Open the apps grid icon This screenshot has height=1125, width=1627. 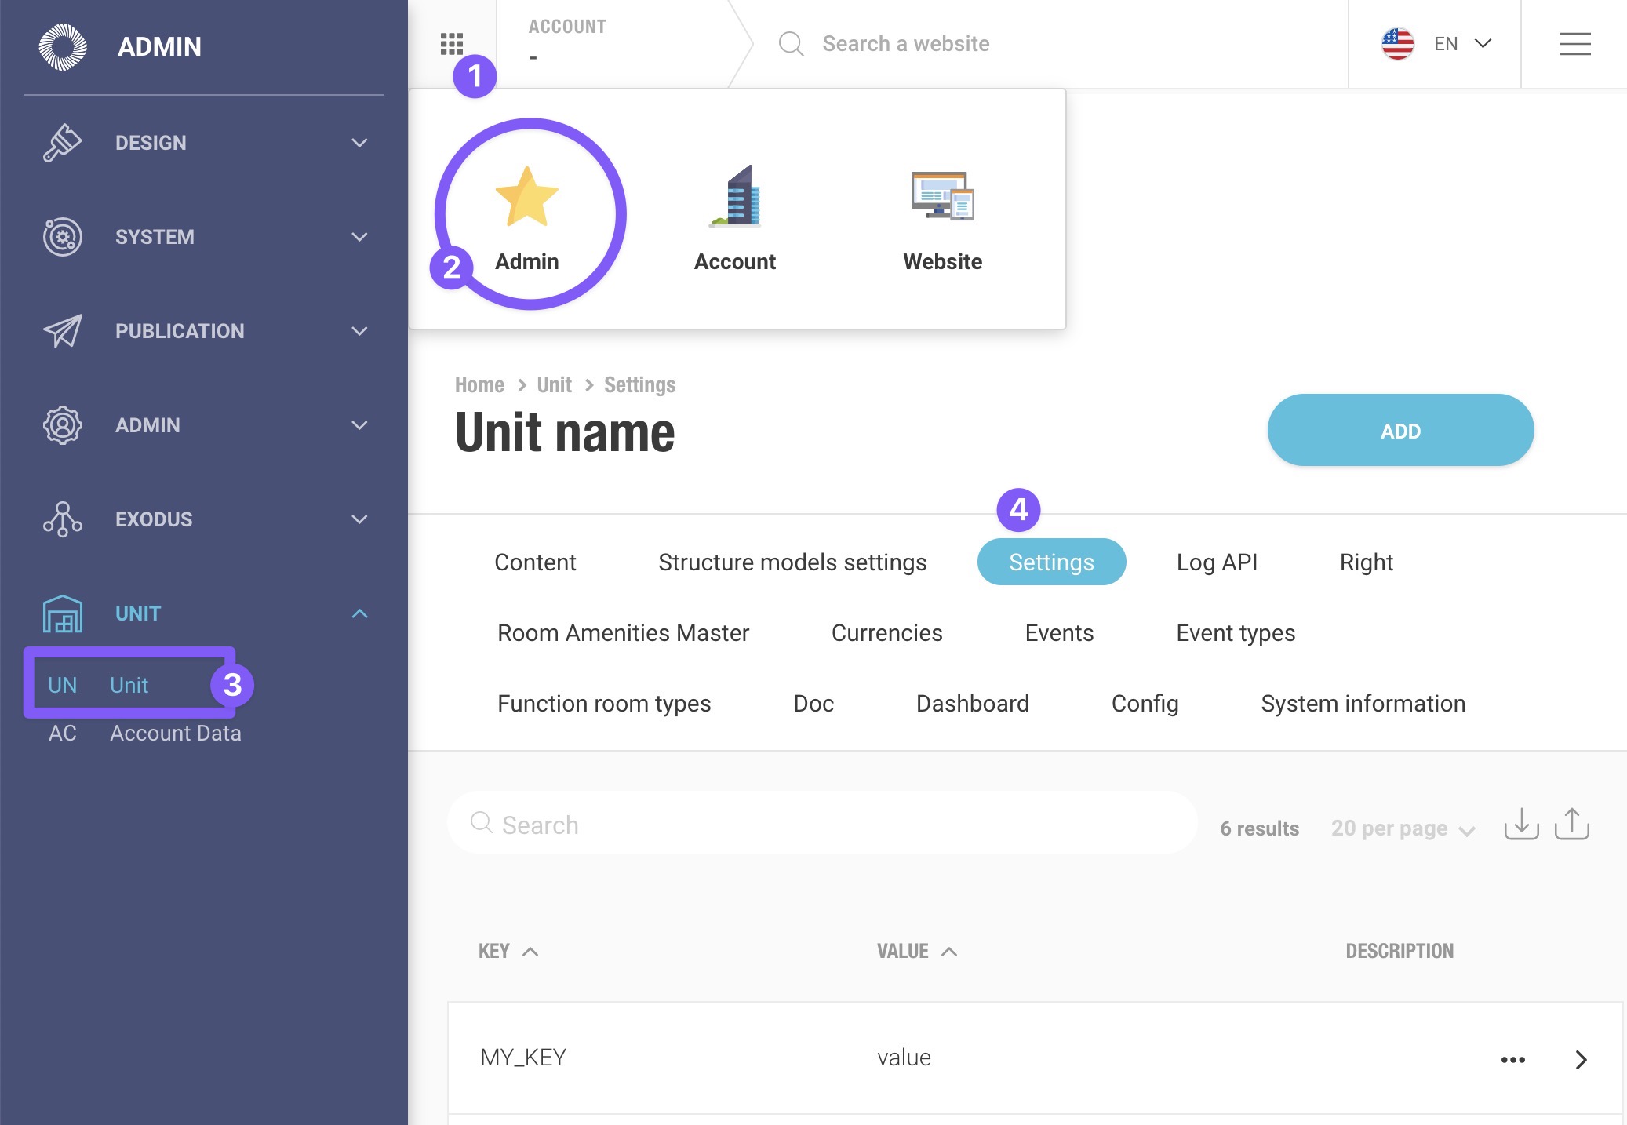[451, 44]
